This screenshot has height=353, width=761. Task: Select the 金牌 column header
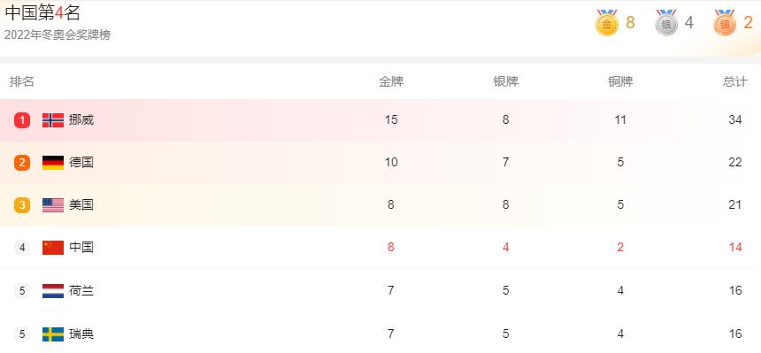[x=391, y=81]
